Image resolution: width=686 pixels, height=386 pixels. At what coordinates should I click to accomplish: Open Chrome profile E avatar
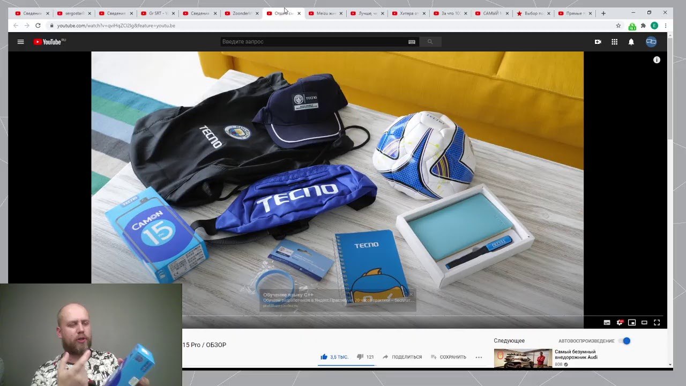(654, 25)
